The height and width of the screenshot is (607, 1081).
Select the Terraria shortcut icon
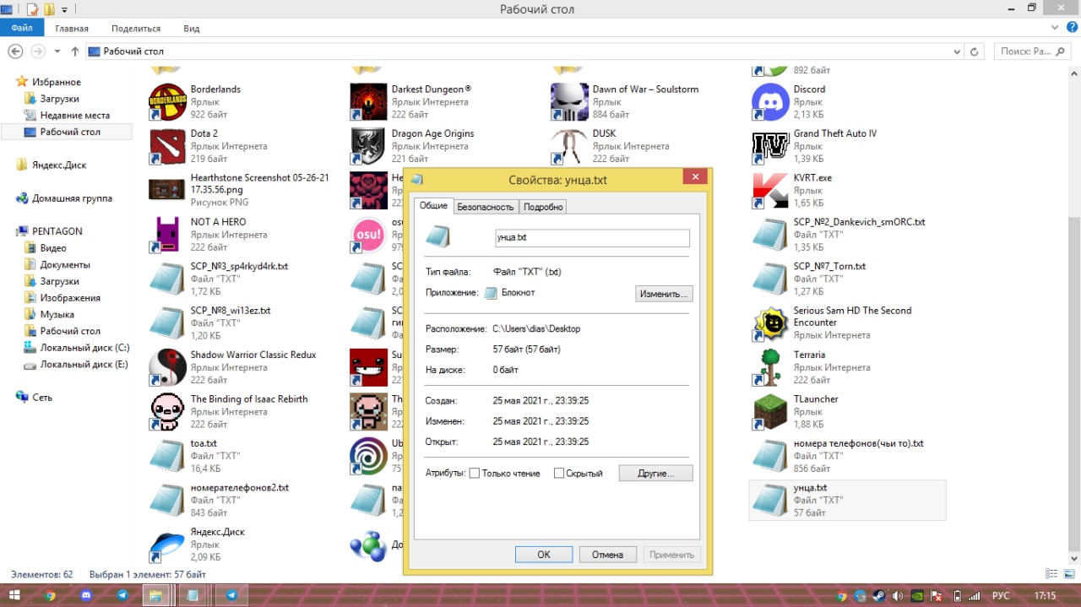770,367
